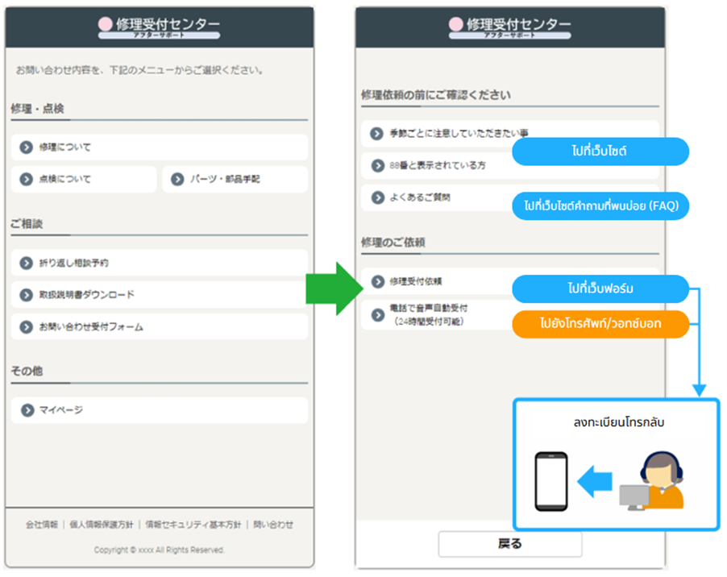Click the arrow icon beside 修理受付依頼
Screen dimensions: 727x577
pyautogui.click(x=377, y=281)
